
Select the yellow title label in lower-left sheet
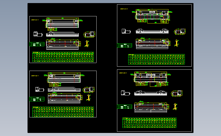35,76
